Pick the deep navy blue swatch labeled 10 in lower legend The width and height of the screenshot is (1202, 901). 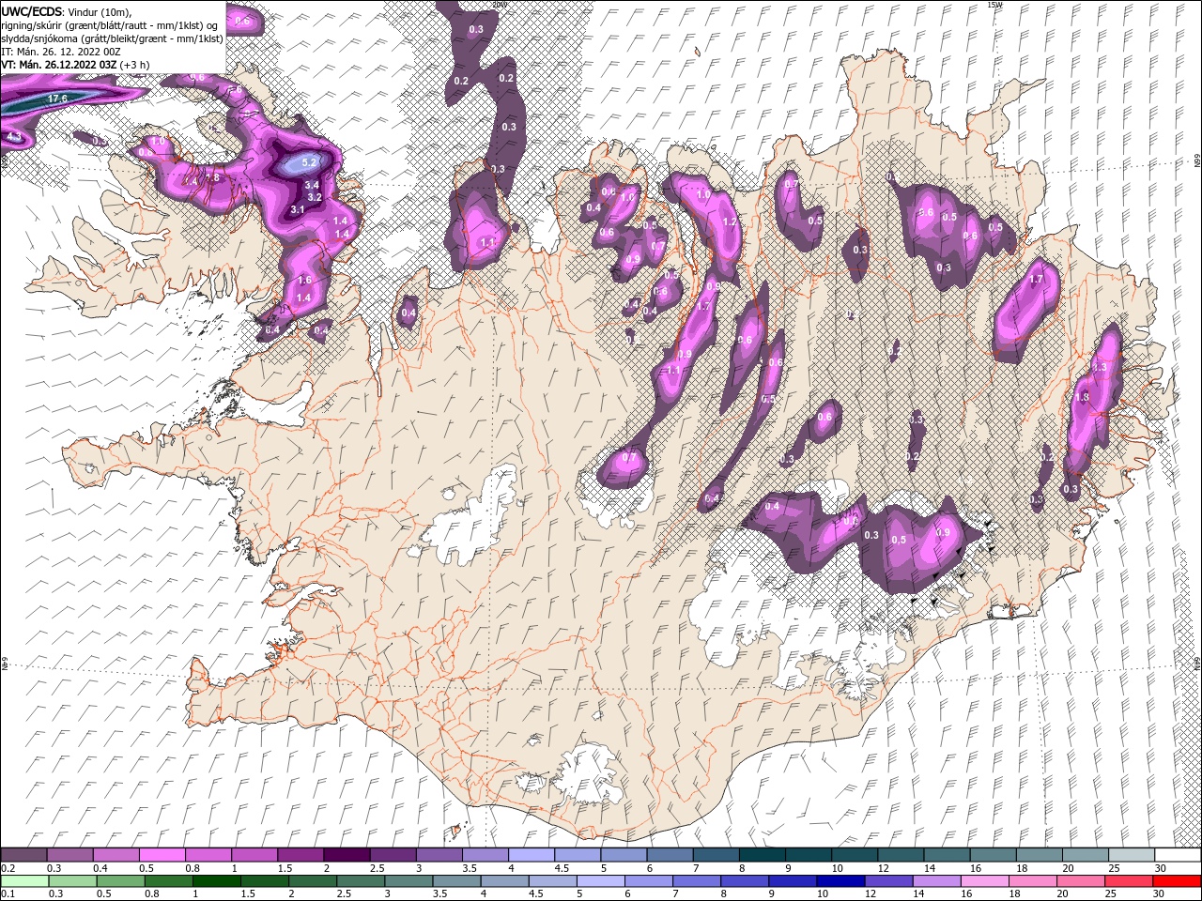tap(840, 881)
